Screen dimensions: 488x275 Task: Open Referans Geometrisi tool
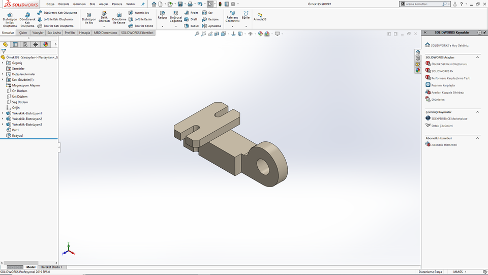coord(232,17)
